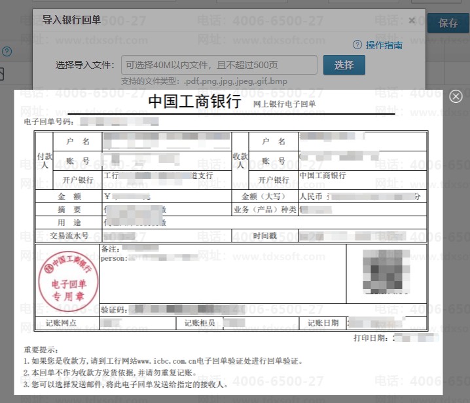The image size is (470, 403).
Task: Click the 导入银行回单 dialog title
Action: pyautogui.click(x=71, y=20)
